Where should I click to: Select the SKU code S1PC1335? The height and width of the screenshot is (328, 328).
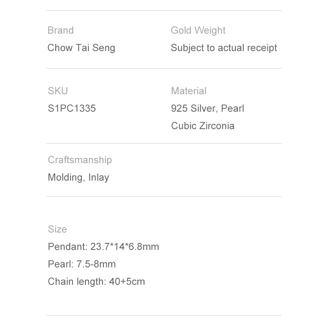coord(72,108)
